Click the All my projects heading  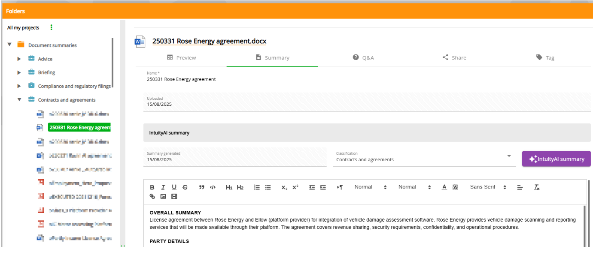coord(23,27)
